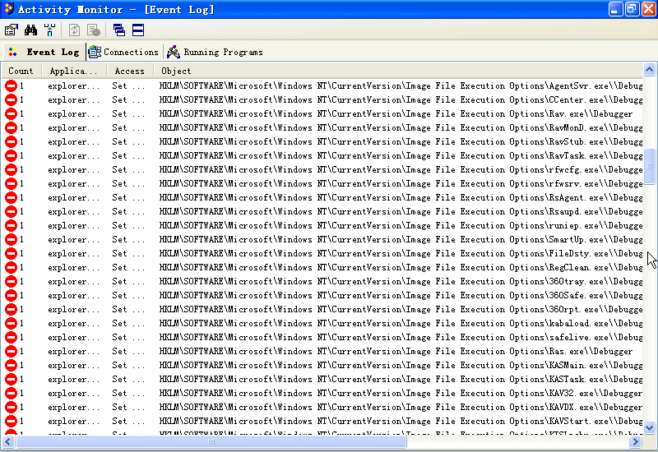
Task: Click the tile windows horizontally icon
Action: click(138, 30)
